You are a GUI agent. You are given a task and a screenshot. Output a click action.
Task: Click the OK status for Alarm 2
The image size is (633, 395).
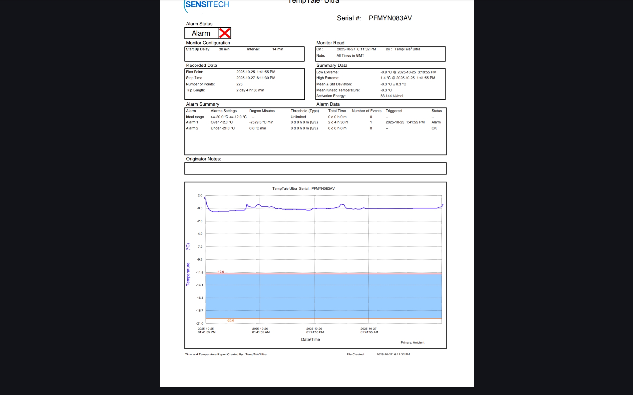click(x=434, y=128)
